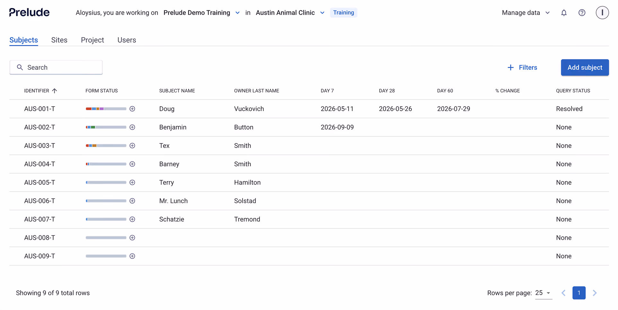Open the Filters option
This screenshot has height=310, width=618.
pos(522,67)
